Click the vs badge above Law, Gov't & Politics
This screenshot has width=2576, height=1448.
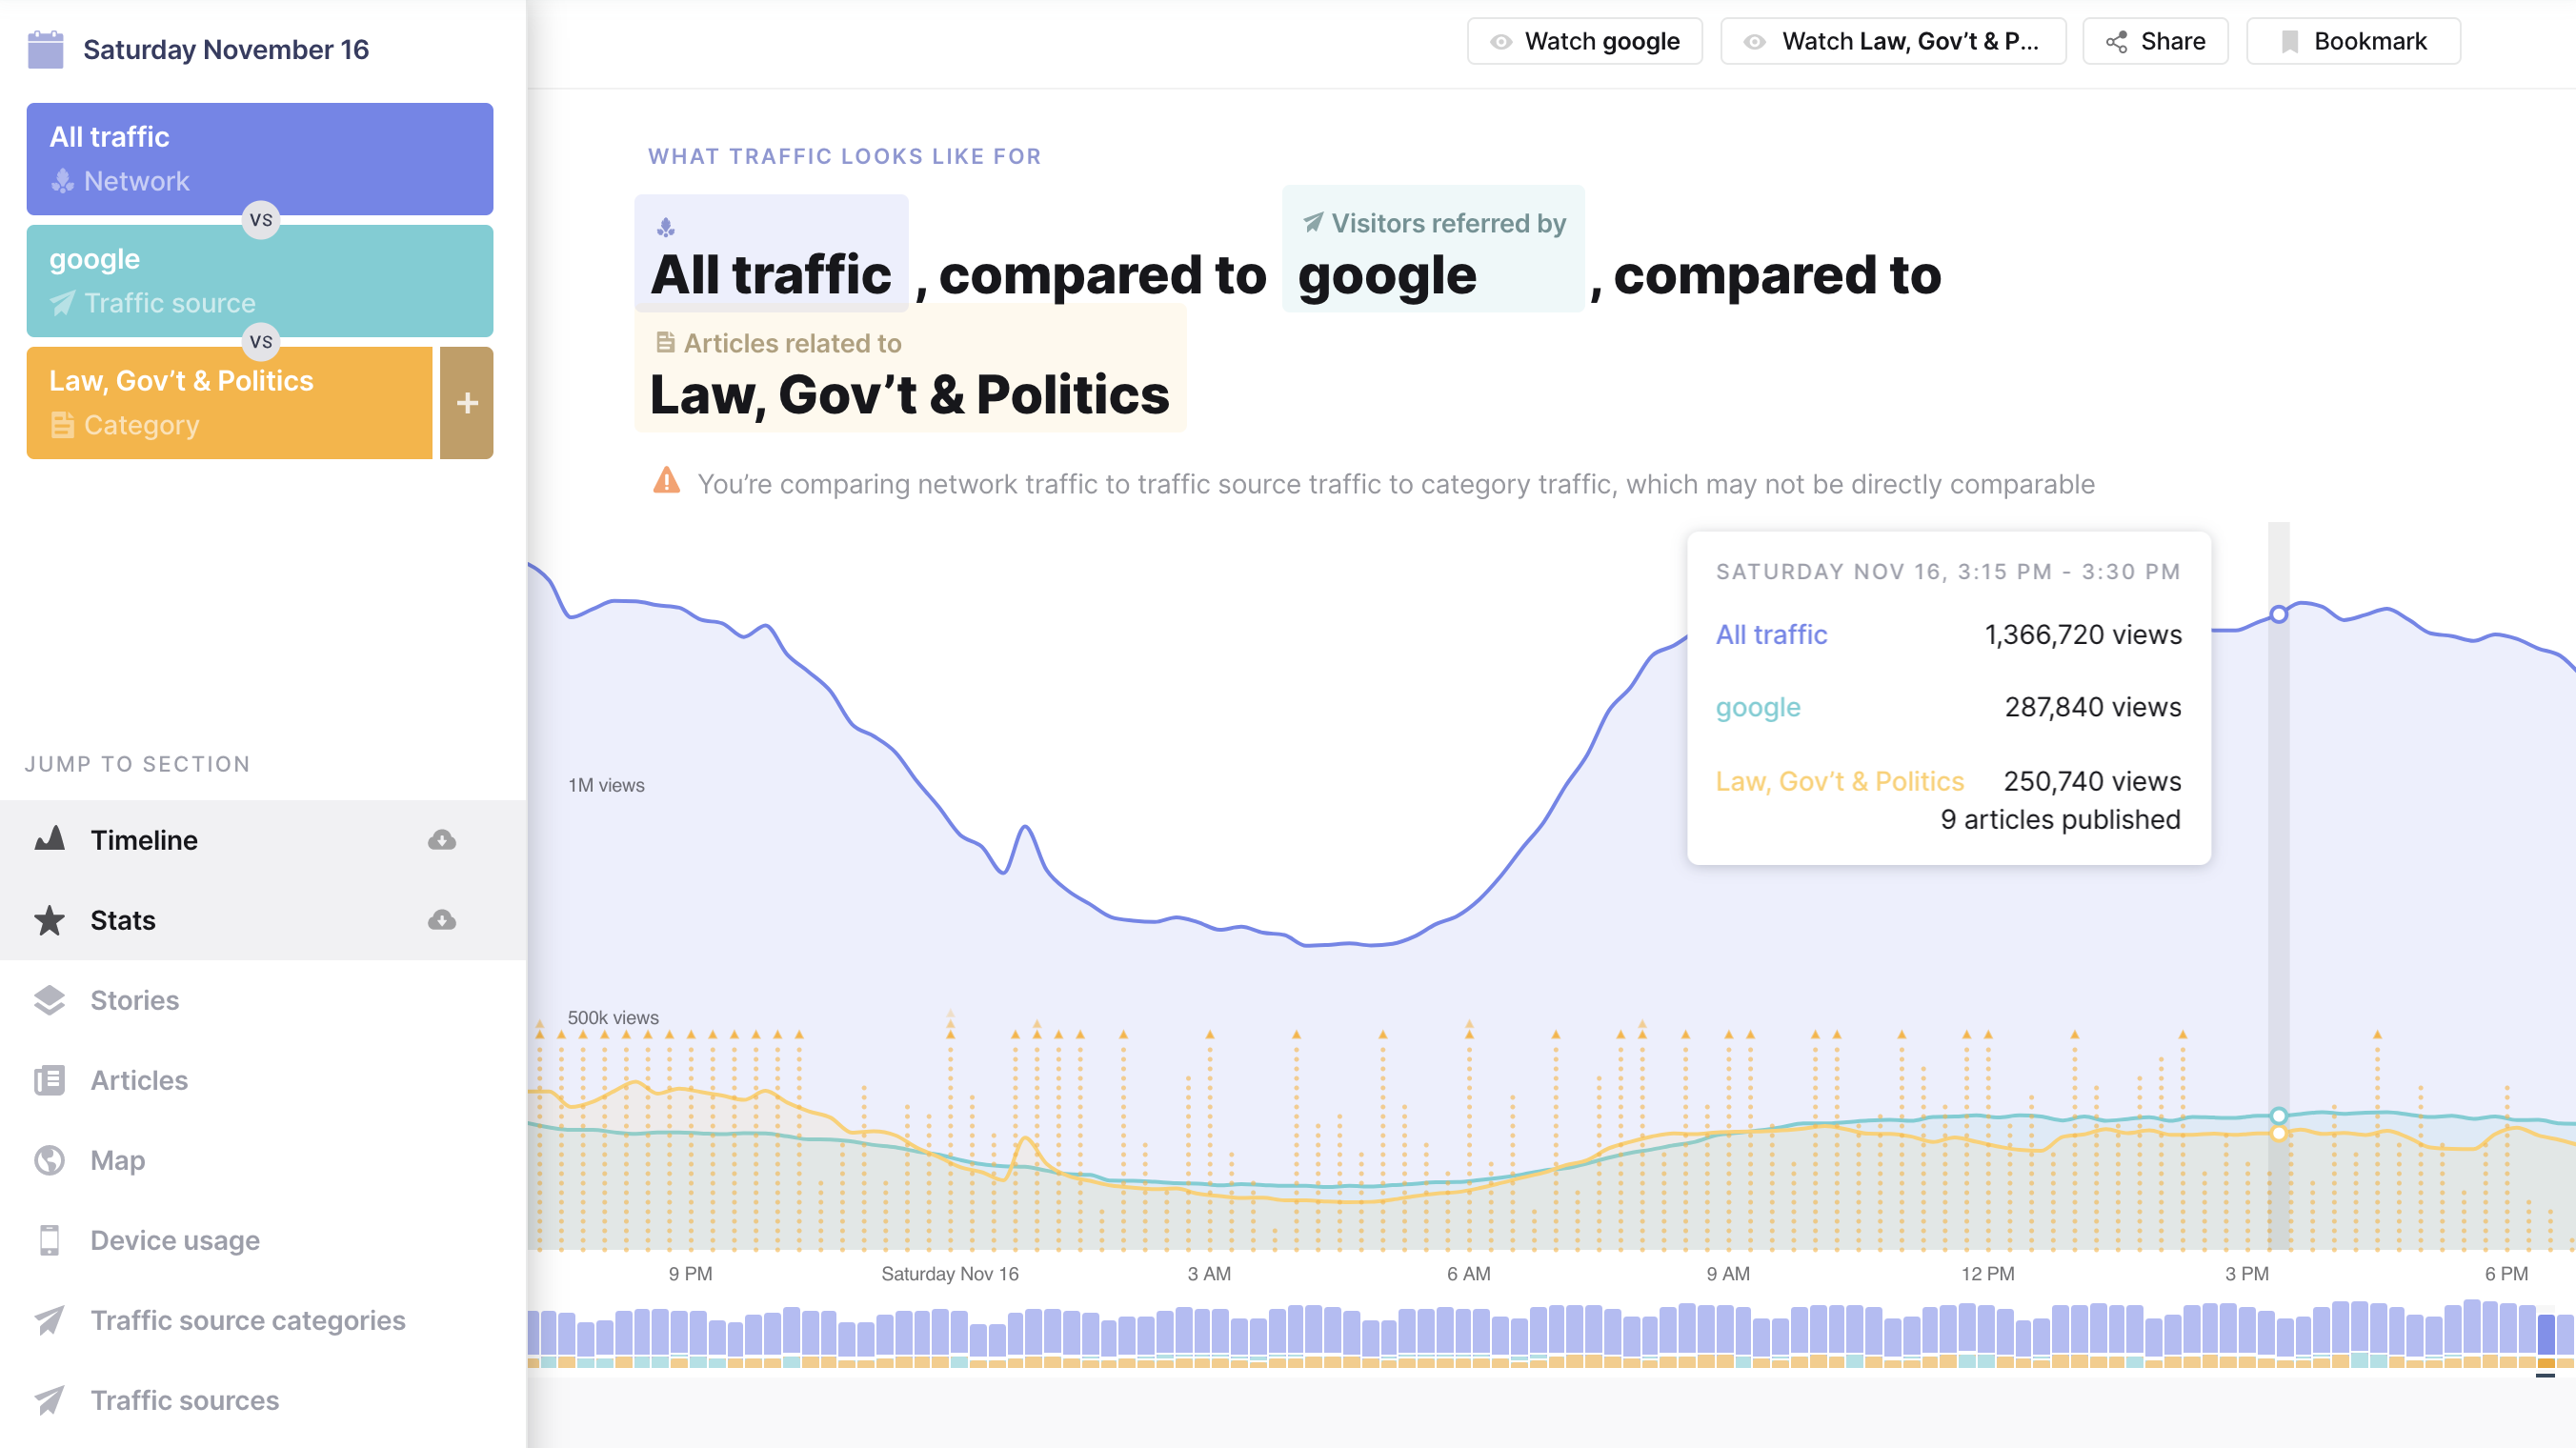pyautogui.click(x=260, y=342)
